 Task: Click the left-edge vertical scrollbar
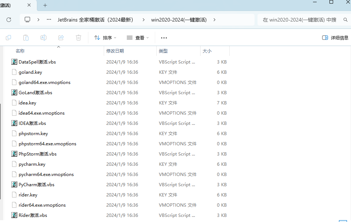click(x=1, y=151)
